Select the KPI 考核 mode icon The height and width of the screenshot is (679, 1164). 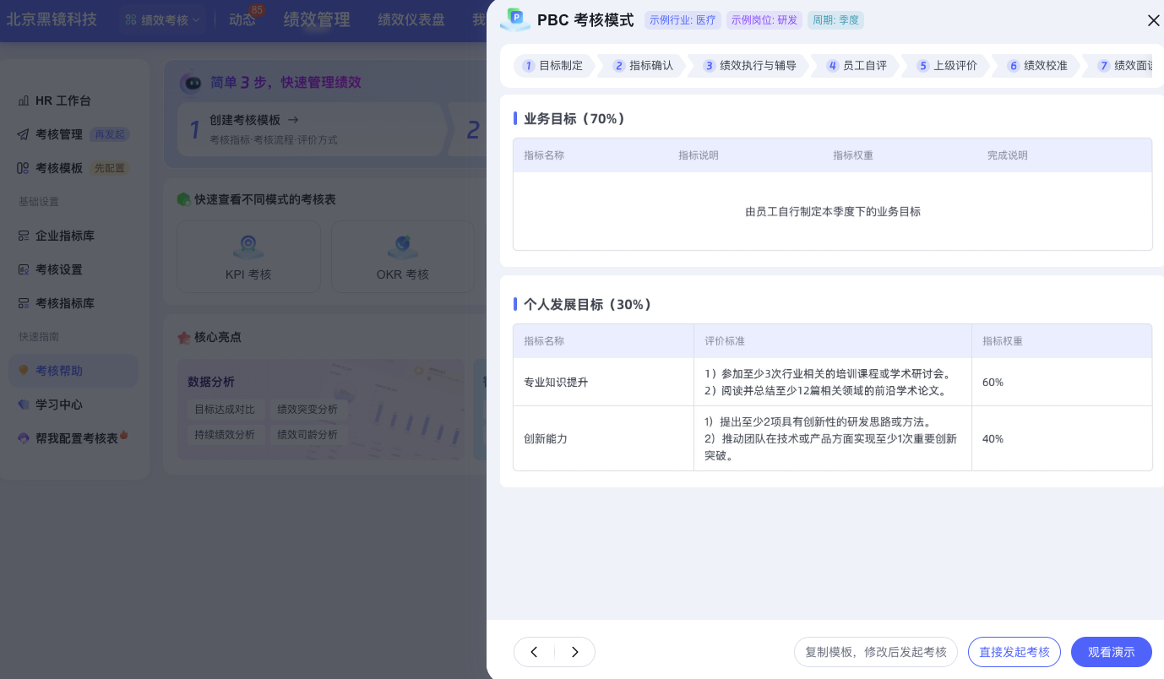[x=248, y=246]
